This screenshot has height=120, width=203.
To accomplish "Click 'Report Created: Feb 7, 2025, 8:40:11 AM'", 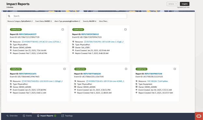I will (29, 93).
